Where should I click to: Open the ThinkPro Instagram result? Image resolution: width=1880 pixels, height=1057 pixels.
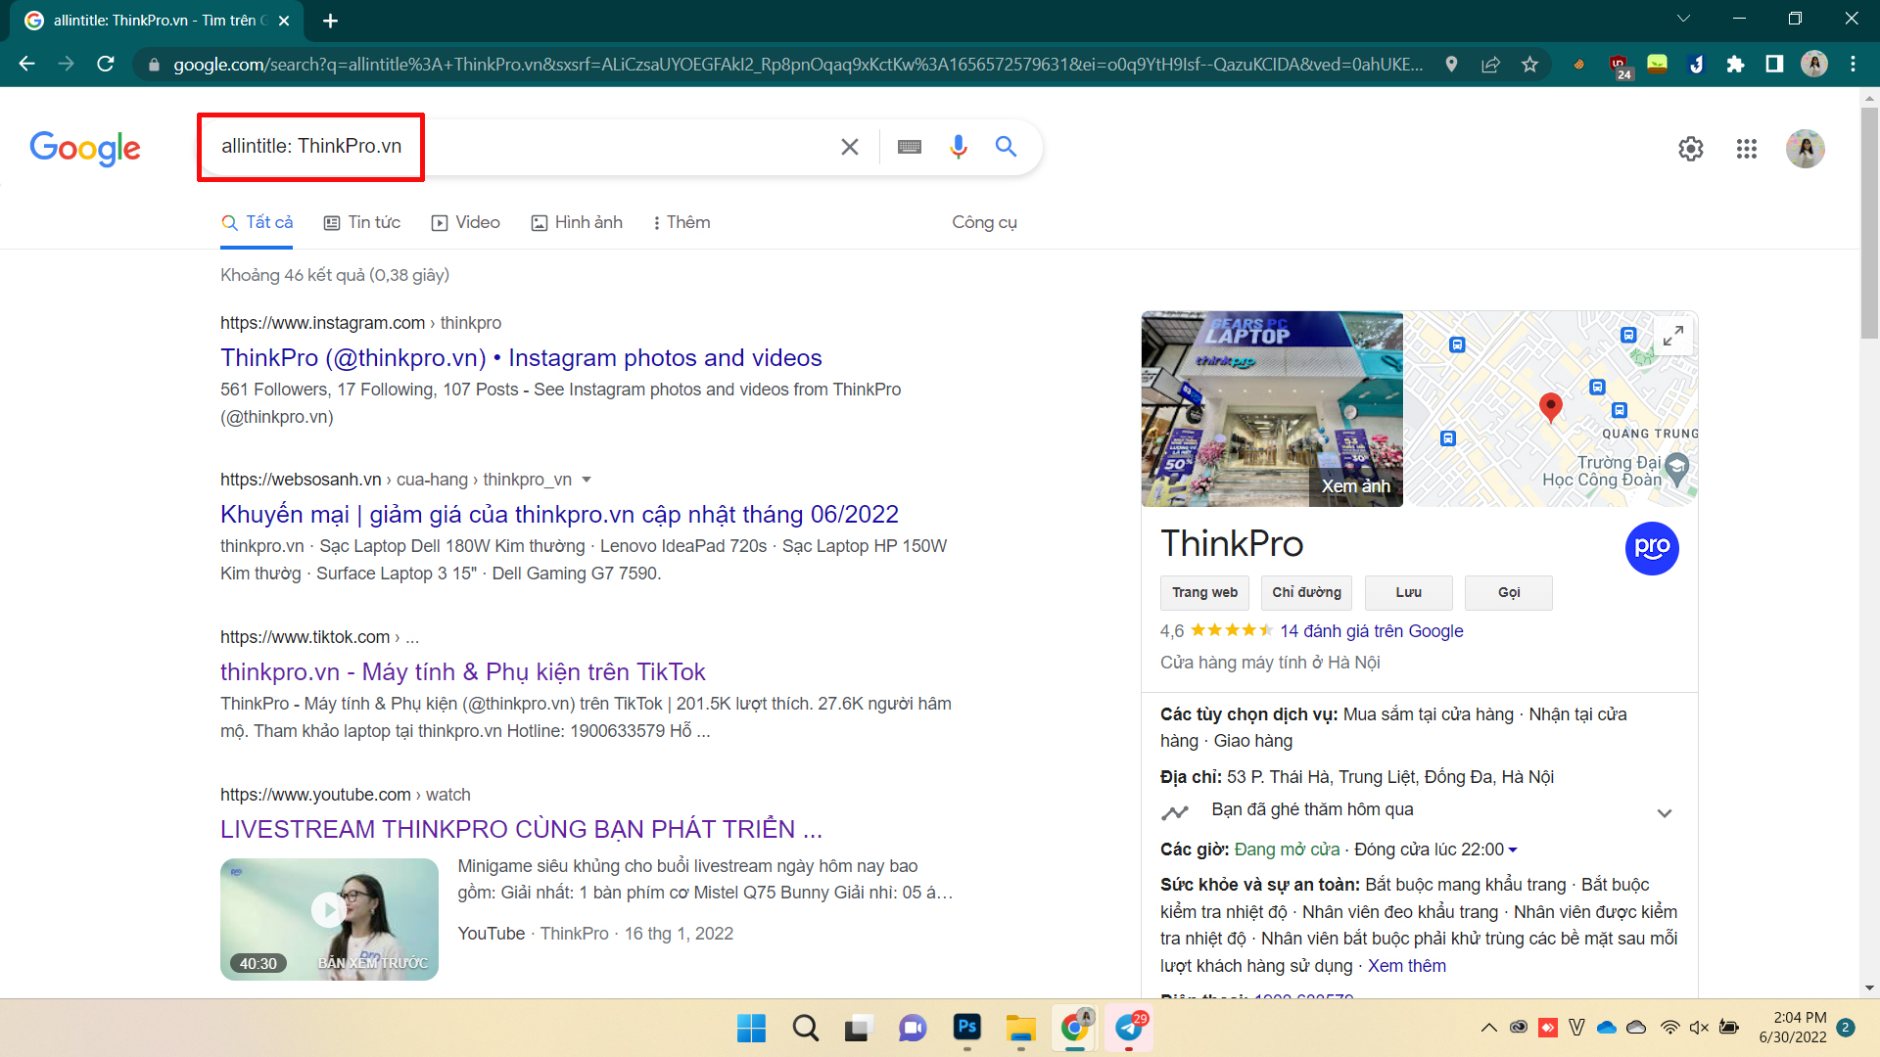[521, 358]
